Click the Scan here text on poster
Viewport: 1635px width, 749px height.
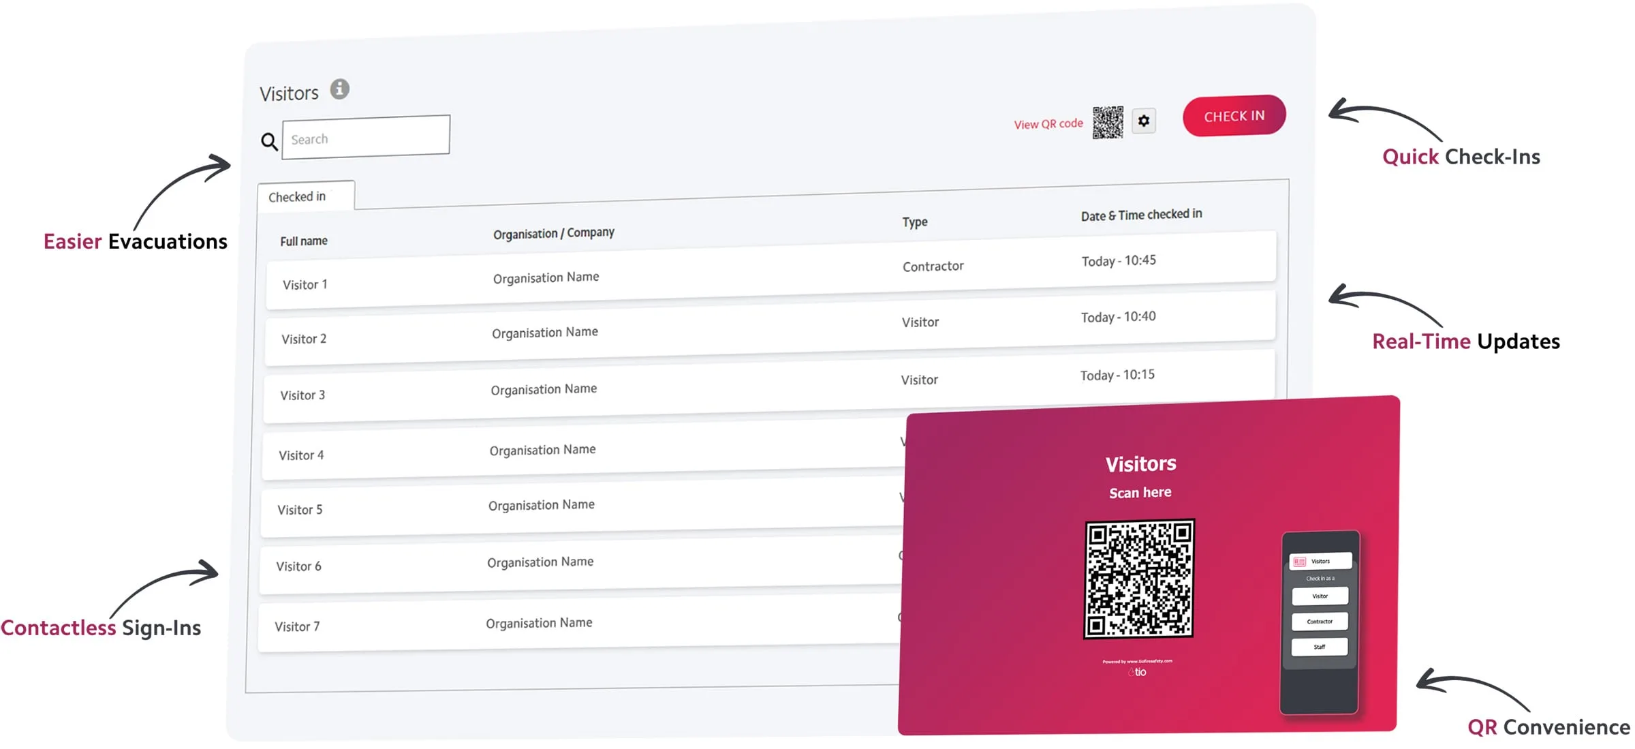[x=1140, y=493]
